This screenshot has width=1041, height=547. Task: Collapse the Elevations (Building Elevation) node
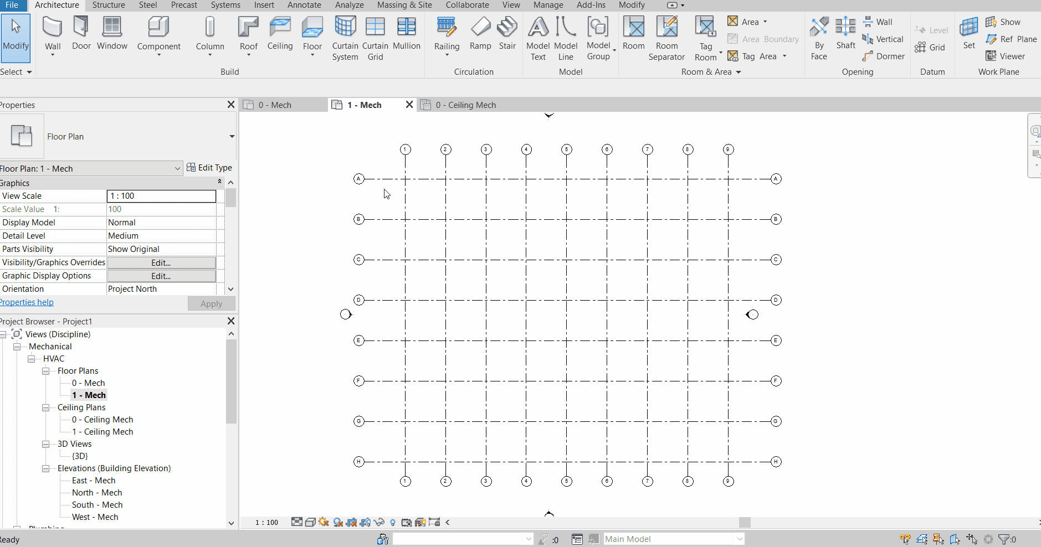[x=46, y=468]
